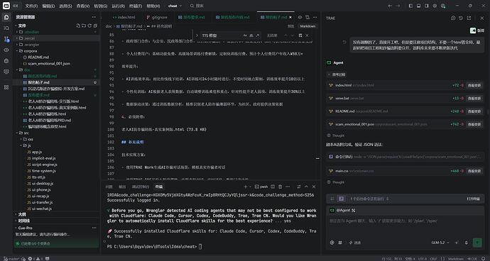Open the settings gear in title bar
Screen dimensions: 490x261
(x=435, y=6)
